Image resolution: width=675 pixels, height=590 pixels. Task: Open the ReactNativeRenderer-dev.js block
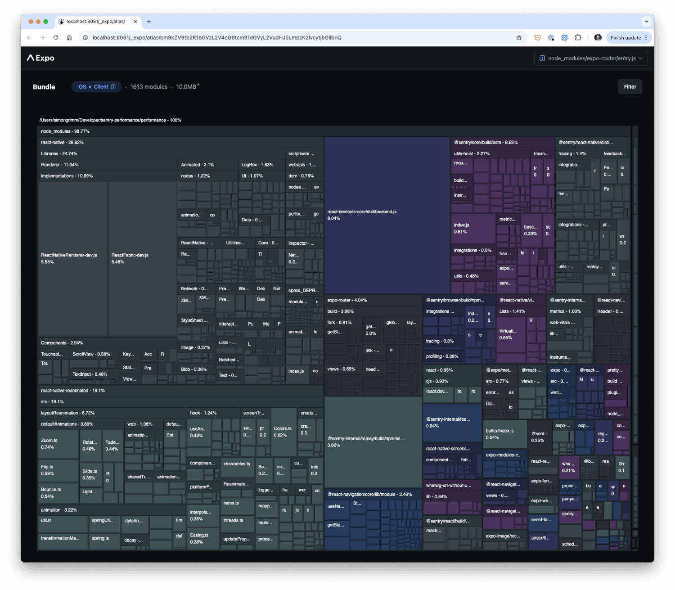click(x=73, y=258)
